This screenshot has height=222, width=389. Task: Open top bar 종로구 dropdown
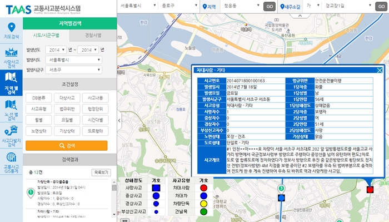point(179,6)
